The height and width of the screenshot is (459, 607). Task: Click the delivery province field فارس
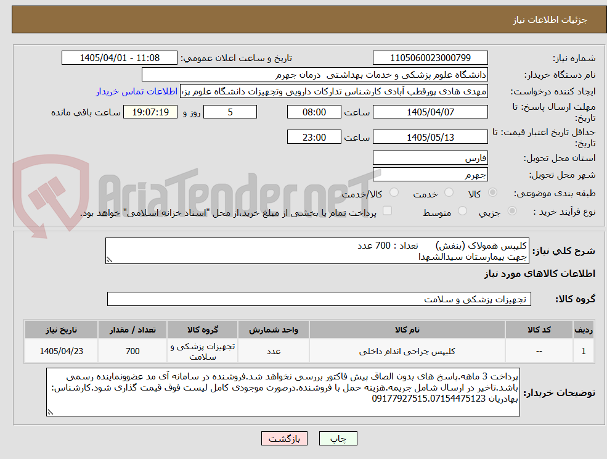(x=430, y=158)
